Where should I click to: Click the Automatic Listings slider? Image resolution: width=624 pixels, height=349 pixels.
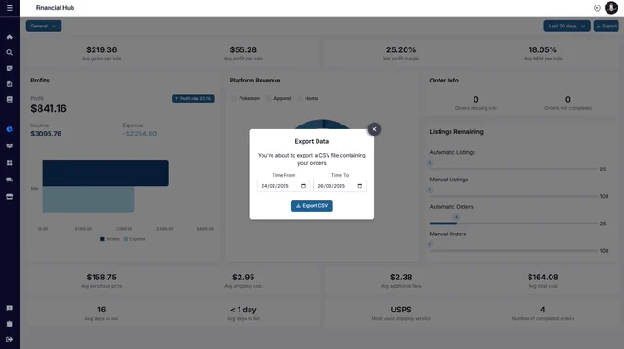coord(514,169)
